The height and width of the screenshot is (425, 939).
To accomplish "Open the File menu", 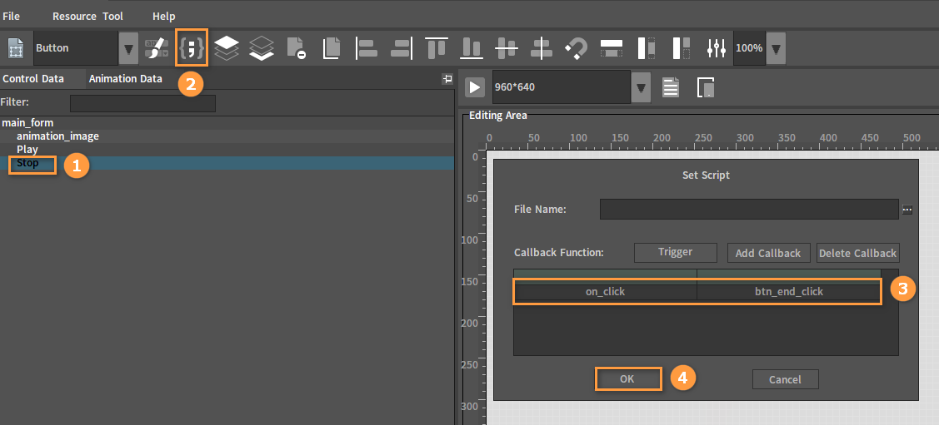I will [x=12, y=16].
